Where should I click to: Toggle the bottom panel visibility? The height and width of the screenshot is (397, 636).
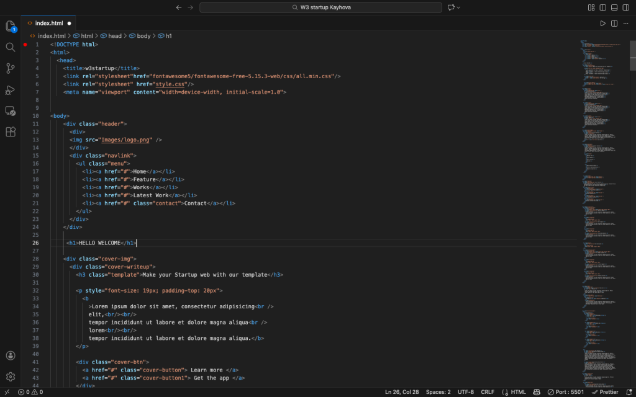[614, 7]
